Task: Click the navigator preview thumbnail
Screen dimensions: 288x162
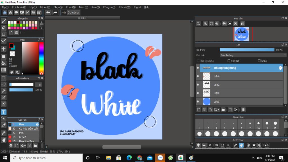Action: [242, 34]
